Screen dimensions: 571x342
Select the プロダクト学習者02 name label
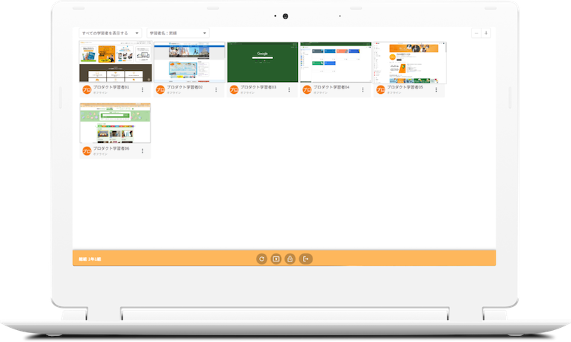185,87
